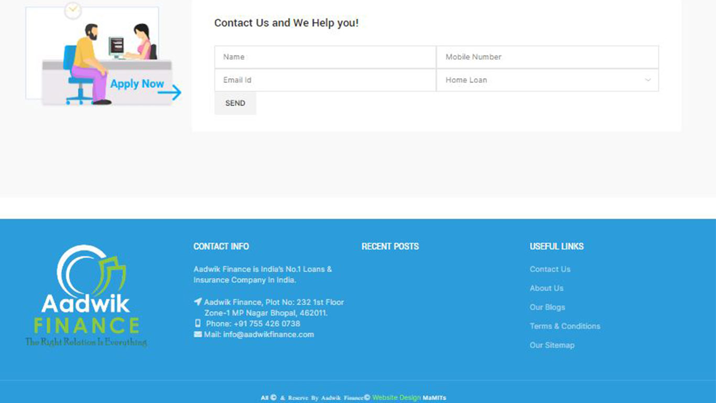Click into the Mobile Number field

(547, 57)
